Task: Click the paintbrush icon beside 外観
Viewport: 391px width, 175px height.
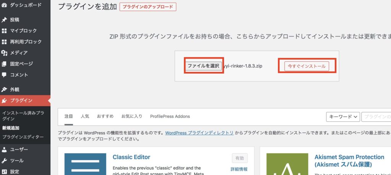Action: pyautogui.click(x=4, y=89)
